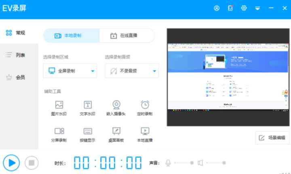Open the phone notification icon in title bar
The height and width of the screenshot is (174, 291).
coord(230,8)
